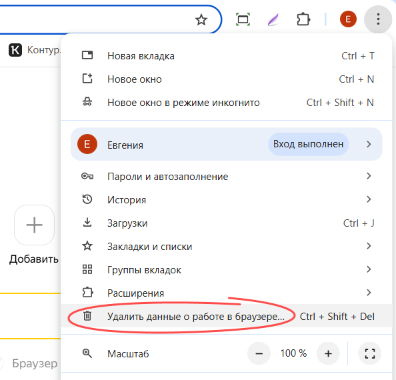Expand the Пароли и автозаполнение chevron

[369, 176]
